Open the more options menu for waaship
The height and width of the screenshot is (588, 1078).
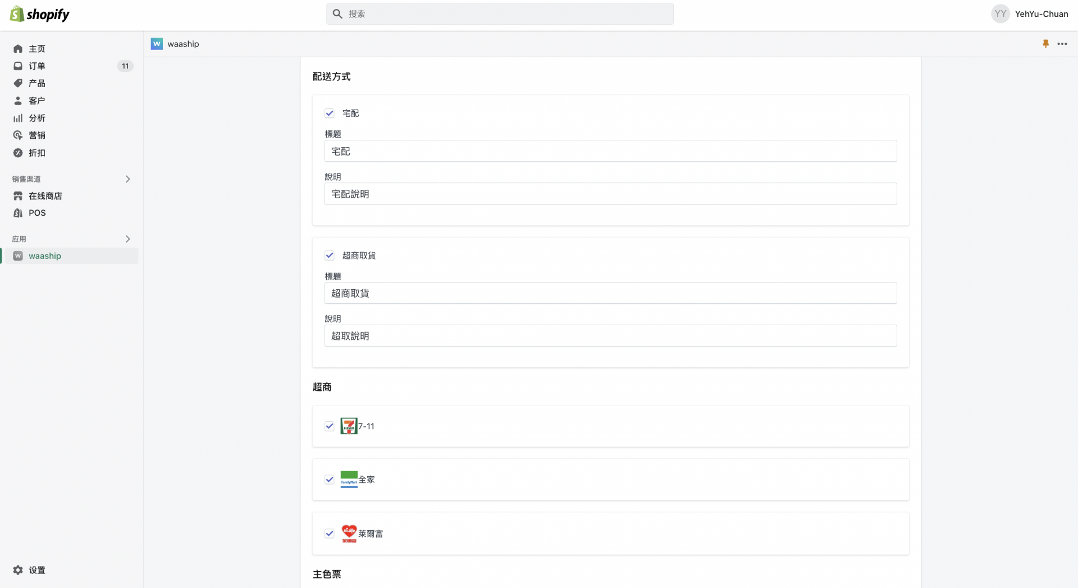(x=1063, y=43)
